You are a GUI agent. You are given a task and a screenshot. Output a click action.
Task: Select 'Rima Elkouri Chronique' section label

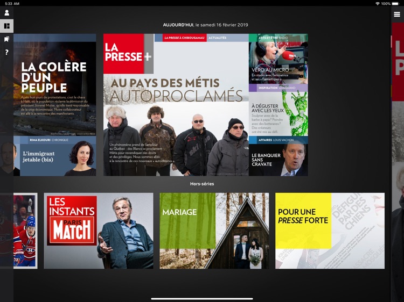click(49, 140)
